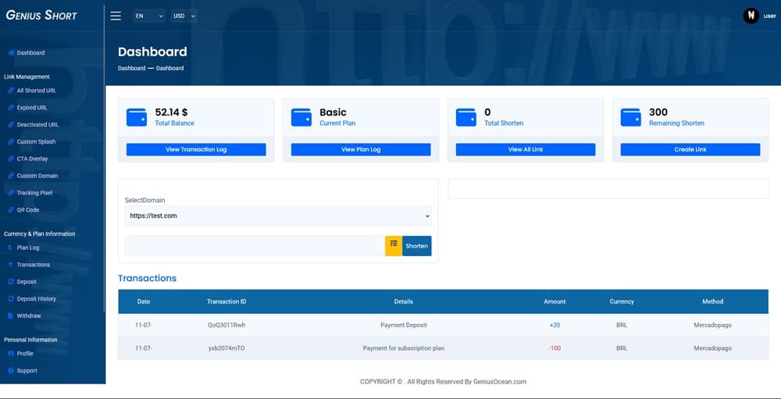Click the Dashboard breadcrumb link
This screenshot has height=399, width=781.
(131, 69)
